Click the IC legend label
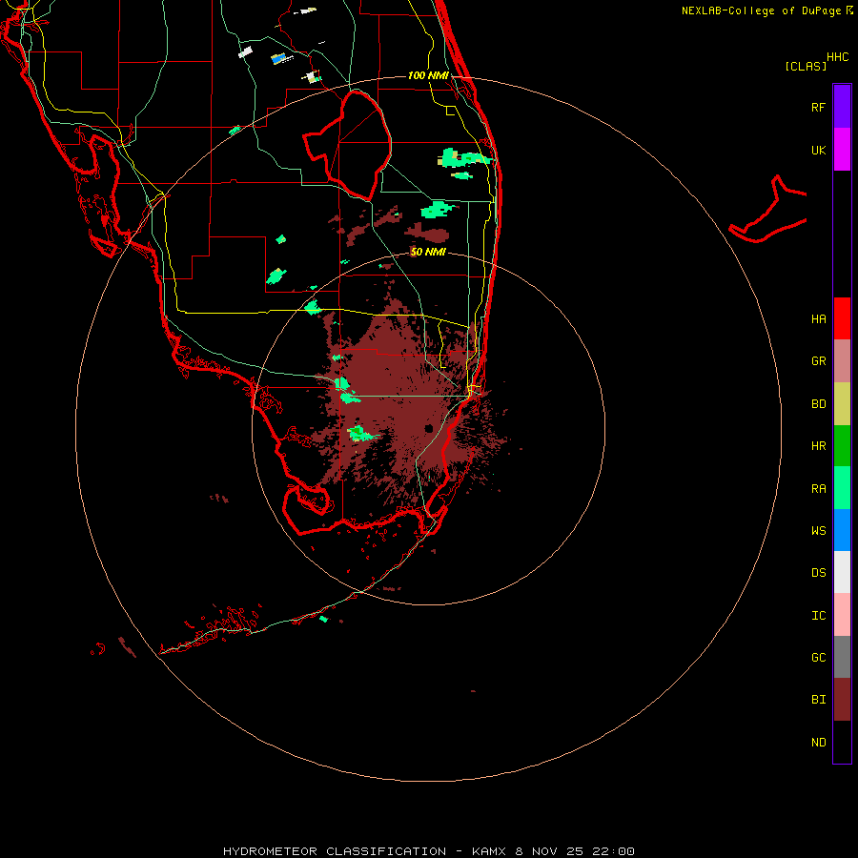The image size is (858, 858). (818, 616)
